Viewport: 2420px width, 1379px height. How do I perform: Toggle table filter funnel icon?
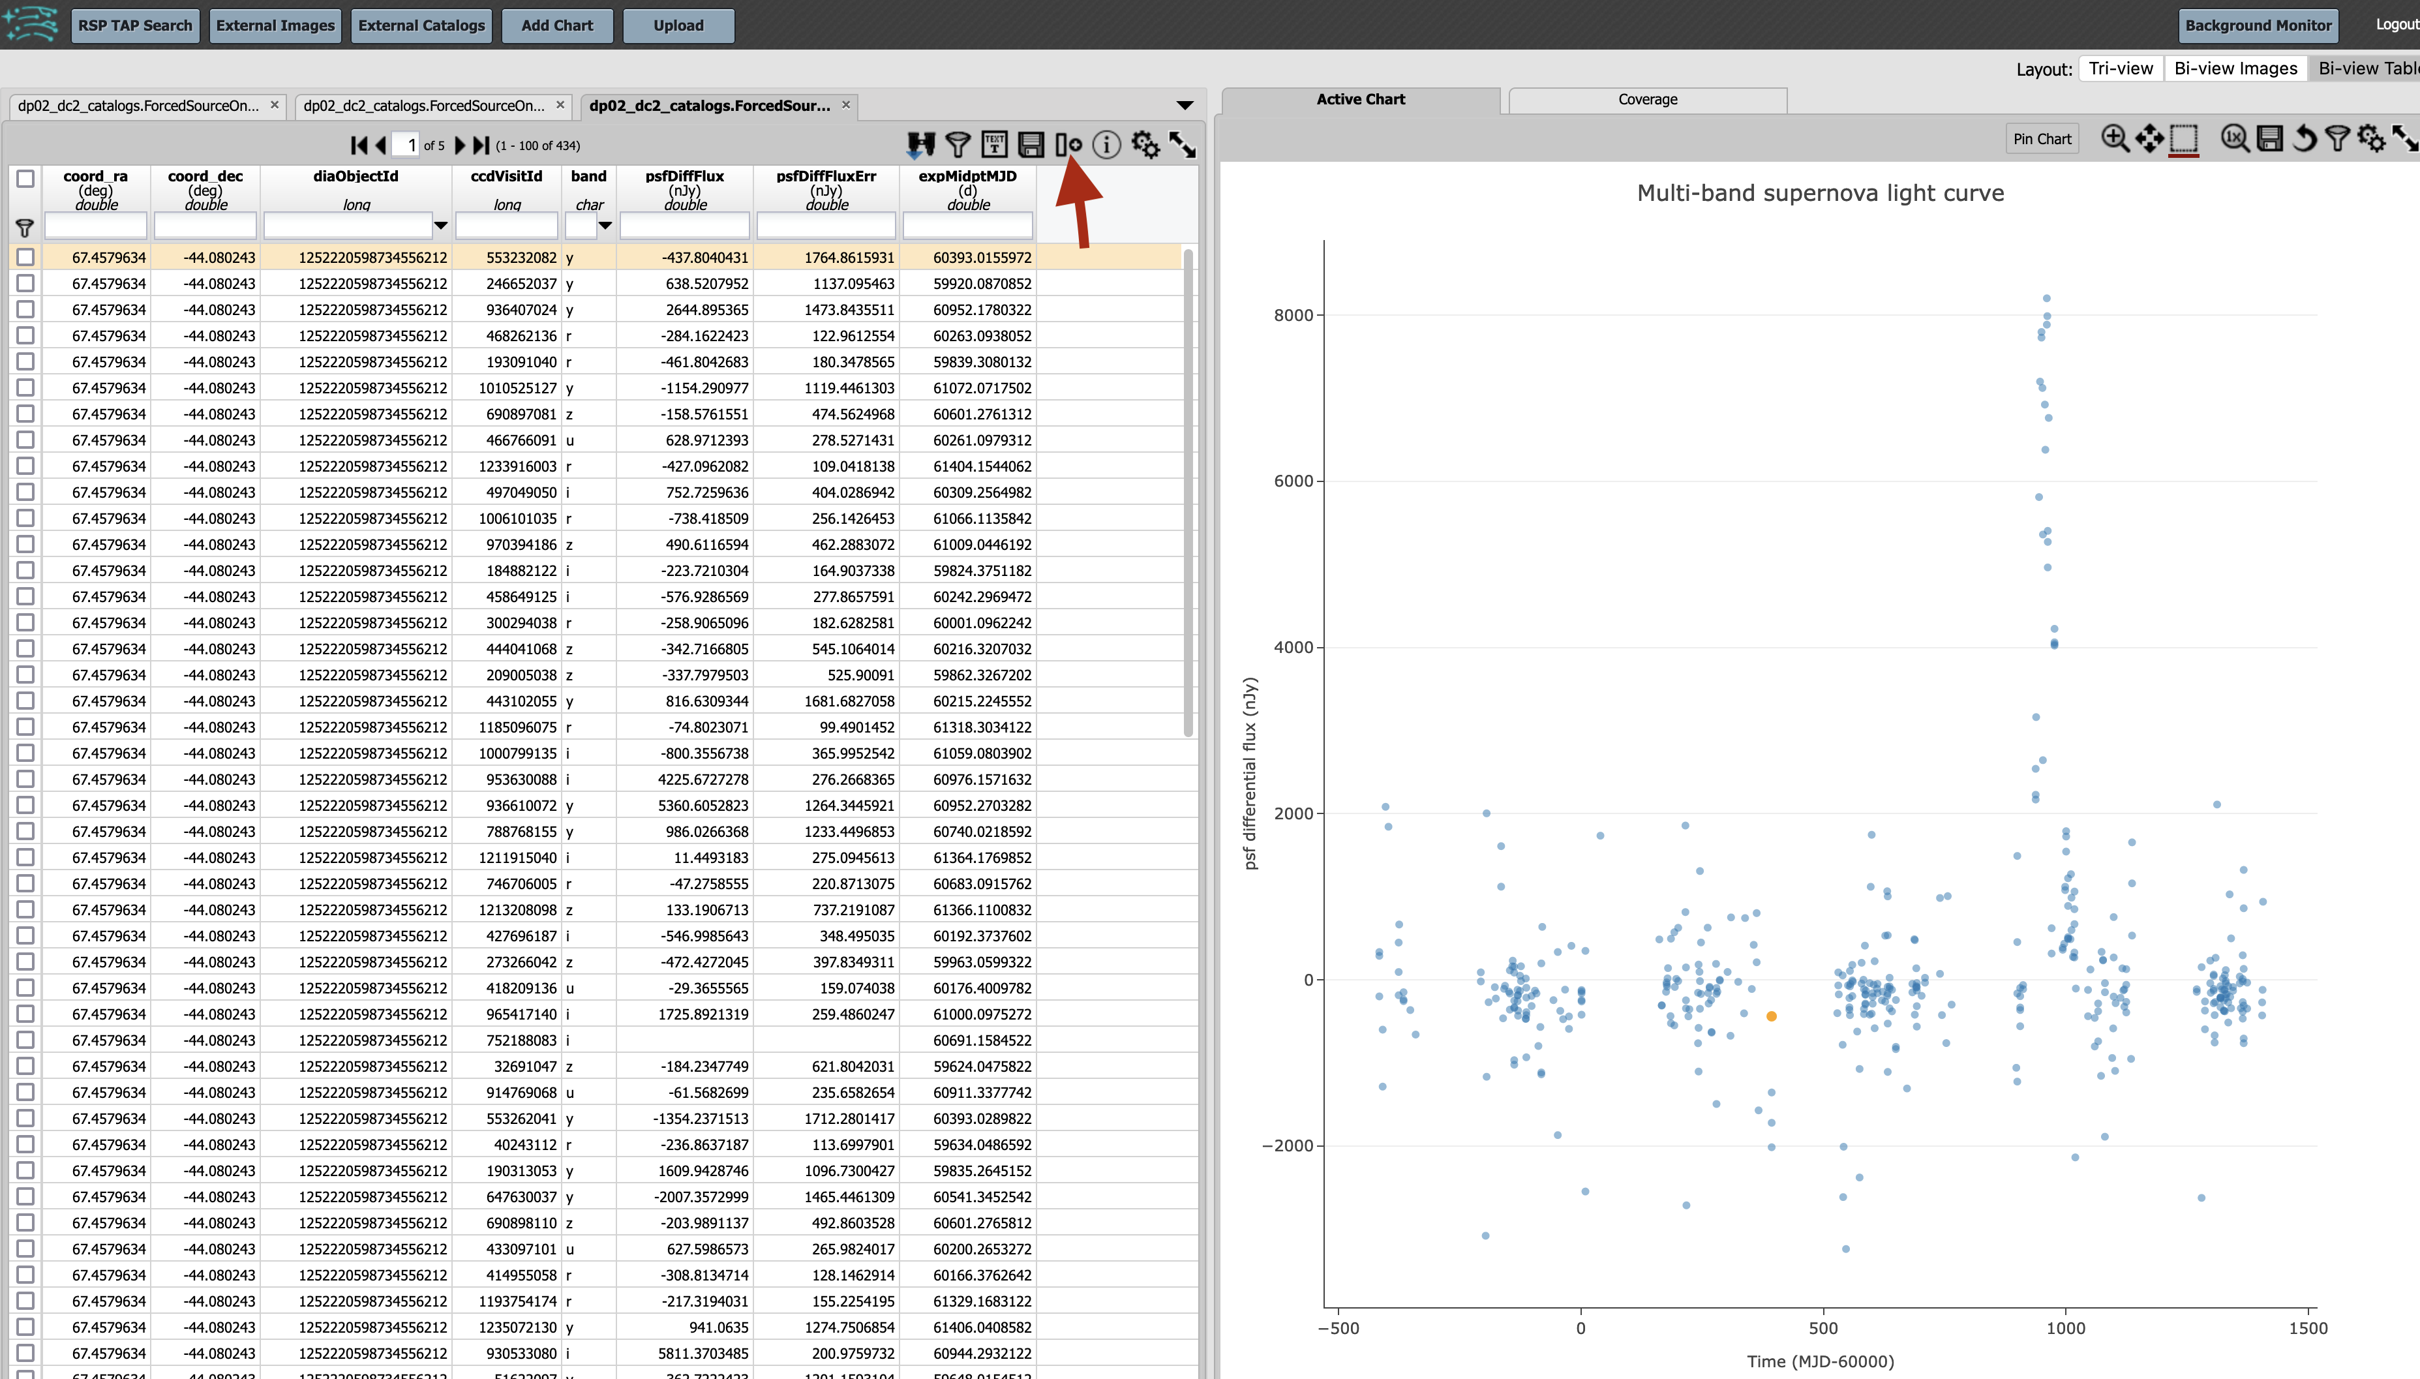pyautogui.click(x=957, y=145)
